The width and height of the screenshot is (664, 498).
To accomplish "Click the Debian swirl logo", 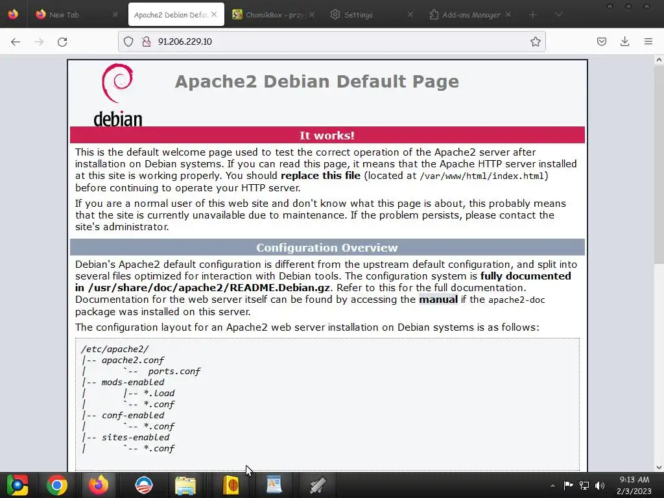I will point(118,95).
